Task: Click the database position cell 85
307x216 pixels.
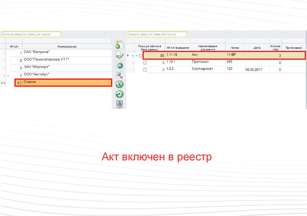Action: (x=154, y=56)
